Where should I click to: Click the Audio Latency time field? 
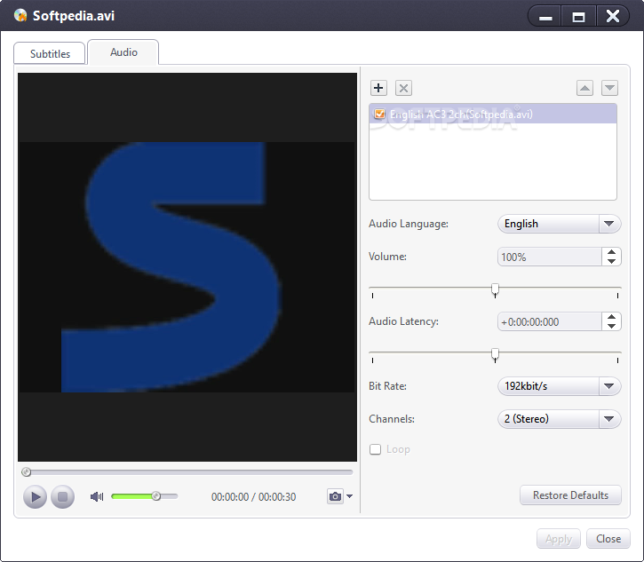[x=550, y=322]
